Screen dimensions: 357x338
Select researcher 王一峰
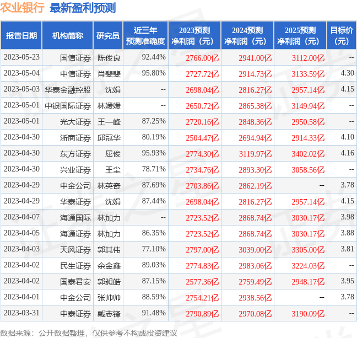coord(109,122)
